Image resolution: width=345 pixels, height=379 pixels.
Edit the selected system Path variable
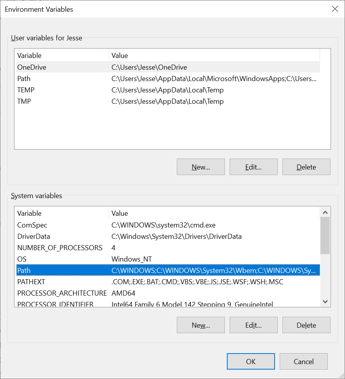click(x=253, y=325)
